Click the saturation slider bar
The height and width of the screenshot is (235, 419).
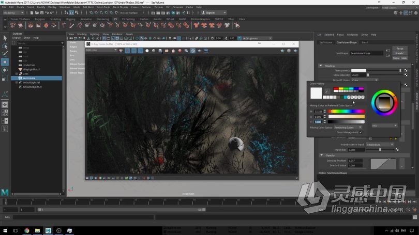[346, 117]
